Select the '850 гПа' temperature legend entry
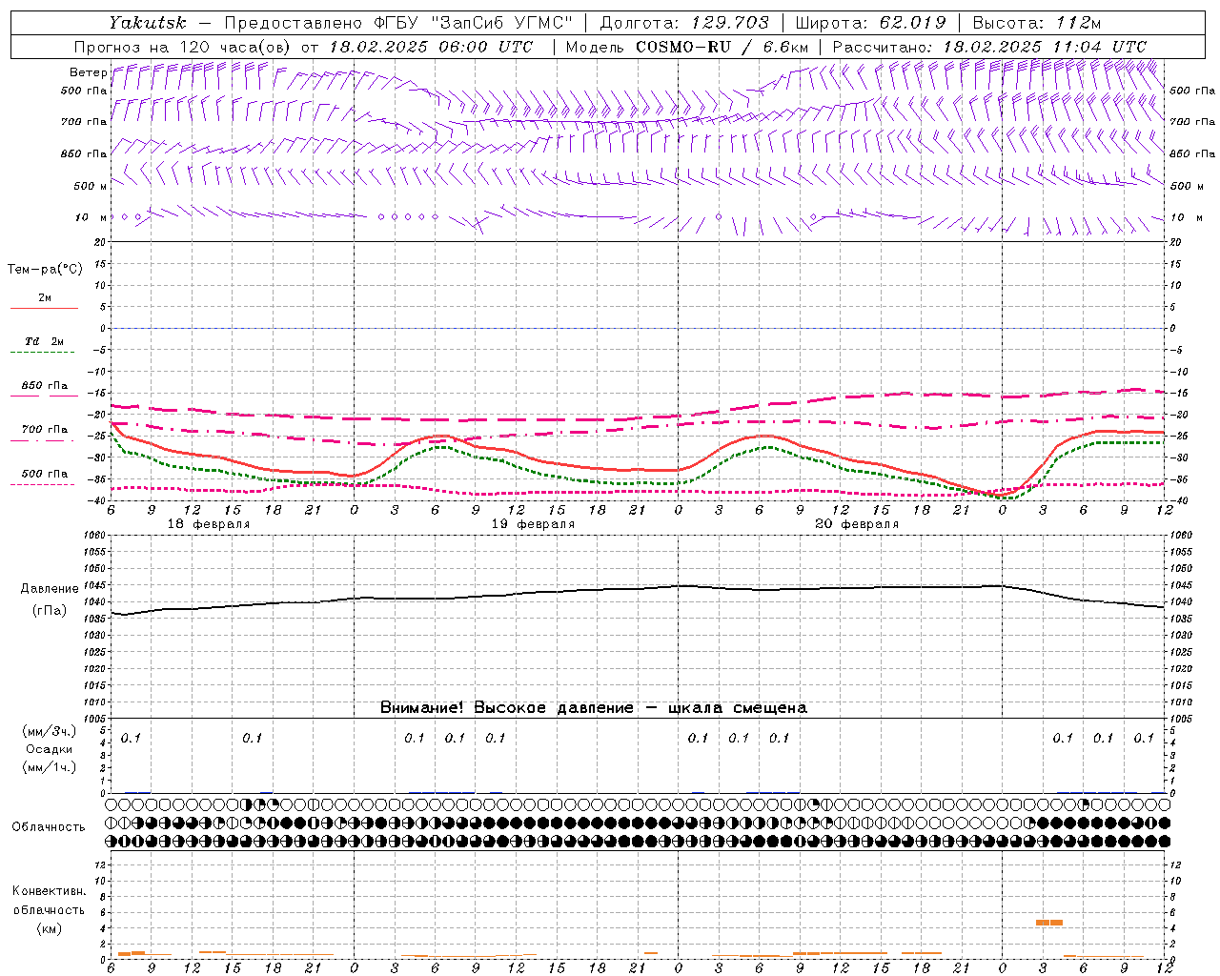 [45, 386]
